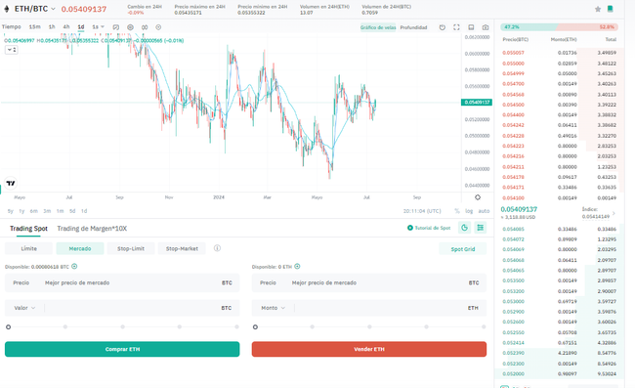
Task: Add BTC funds with plus icon
Action: (74, 267)
